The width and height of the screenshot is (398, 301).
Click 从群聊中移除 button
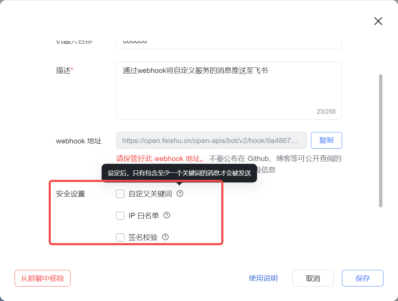point(42,278)
